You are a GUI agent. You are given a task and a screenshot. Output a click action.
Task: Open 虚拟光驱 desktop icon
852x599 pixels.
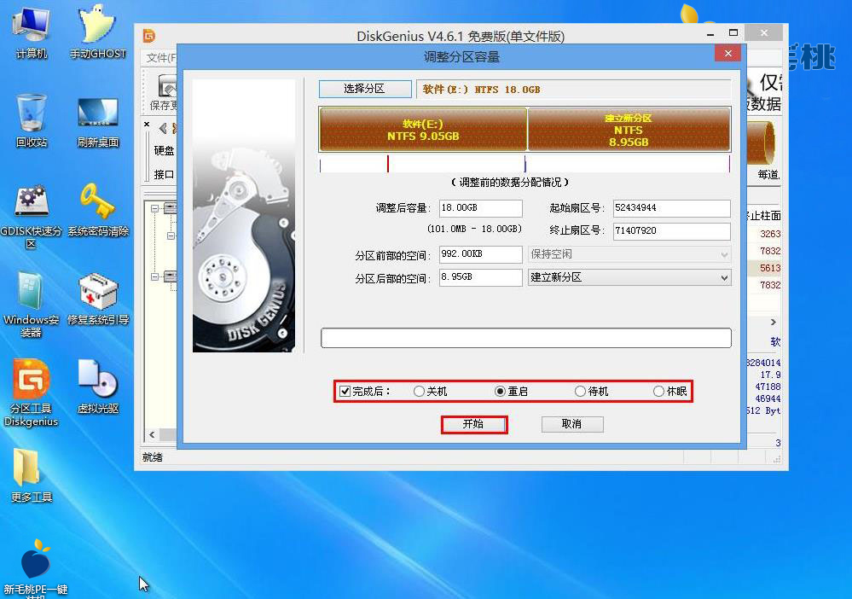(98, 387)
